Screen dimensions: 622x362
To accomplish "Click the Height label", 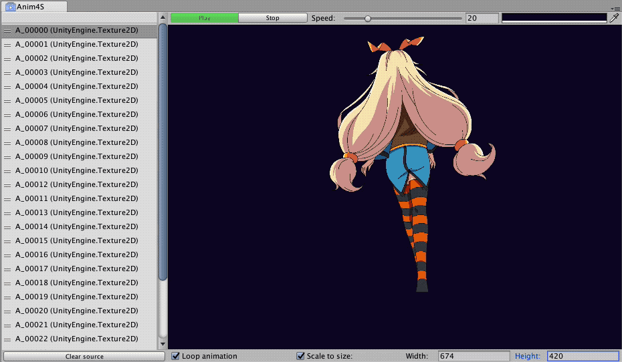I will click(x=528, y=356).
